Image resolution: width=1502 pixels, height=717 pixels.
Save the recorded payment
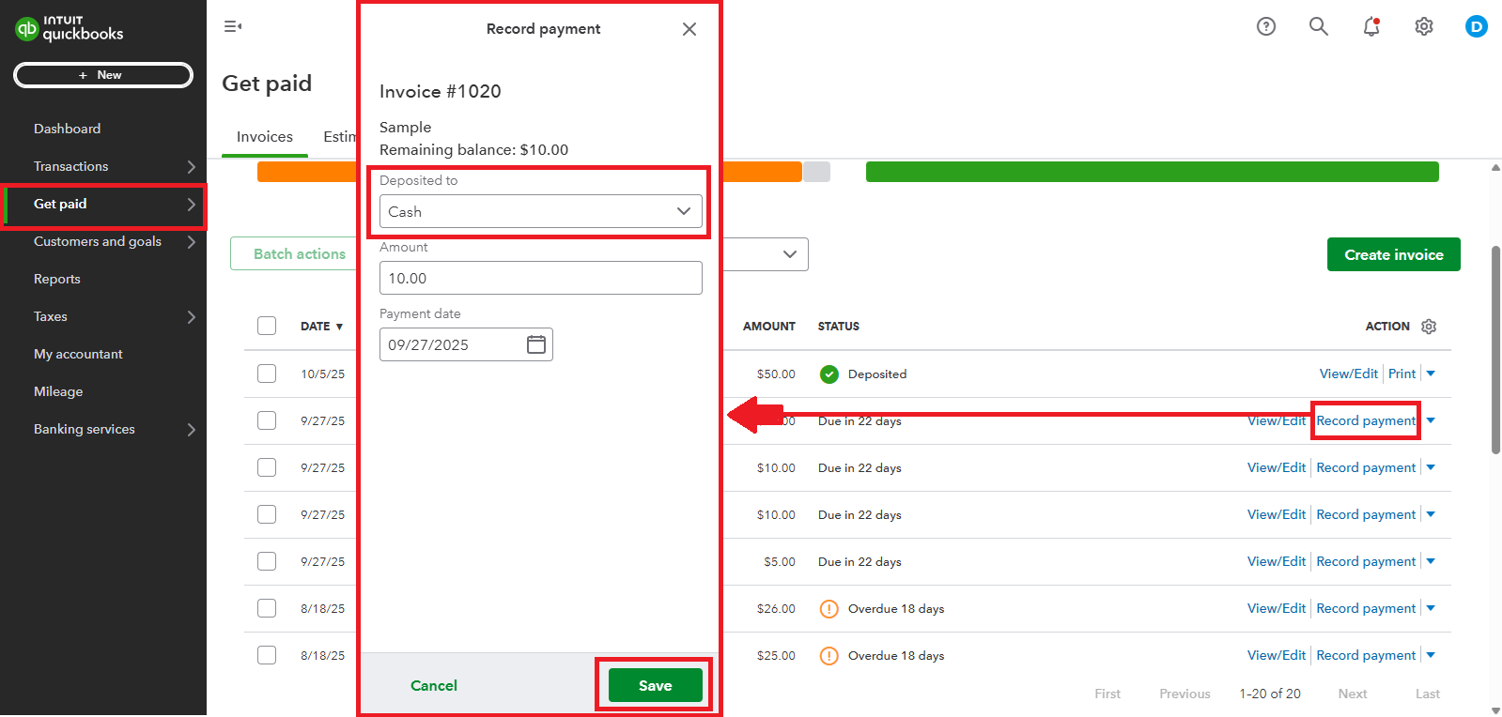655,685
